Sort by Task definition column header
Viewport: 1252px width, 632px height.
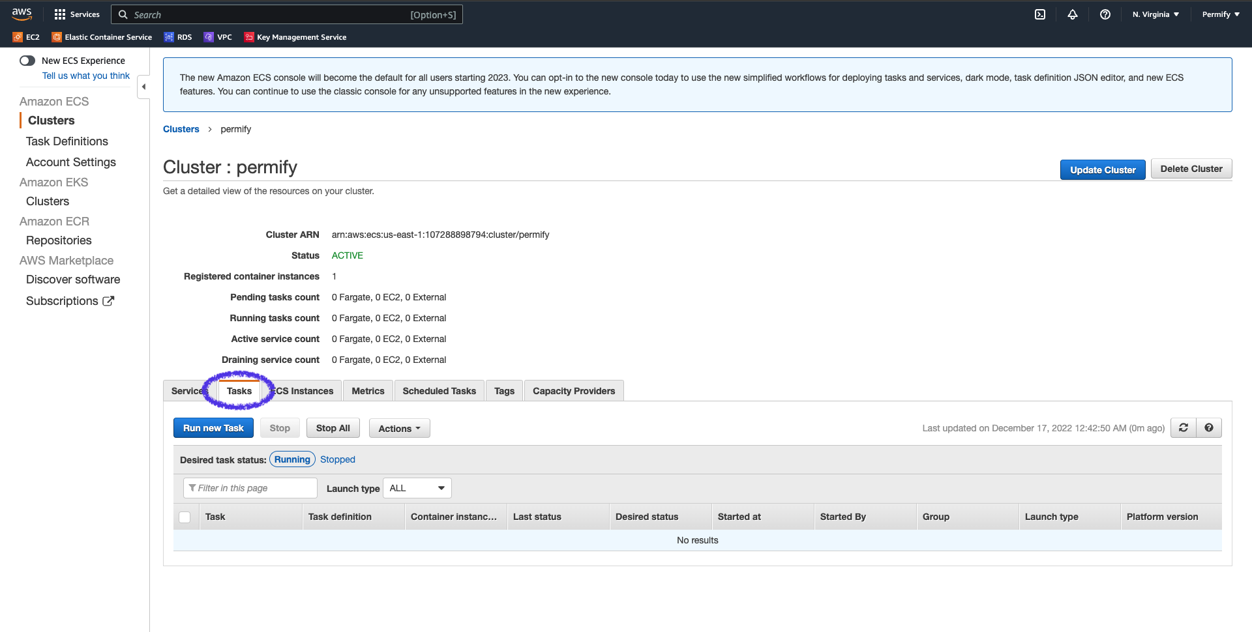353,517
